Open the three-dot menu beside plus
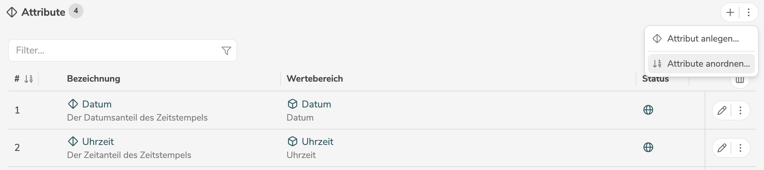Viewport: 764px width, 170px height. pos(749,12)
